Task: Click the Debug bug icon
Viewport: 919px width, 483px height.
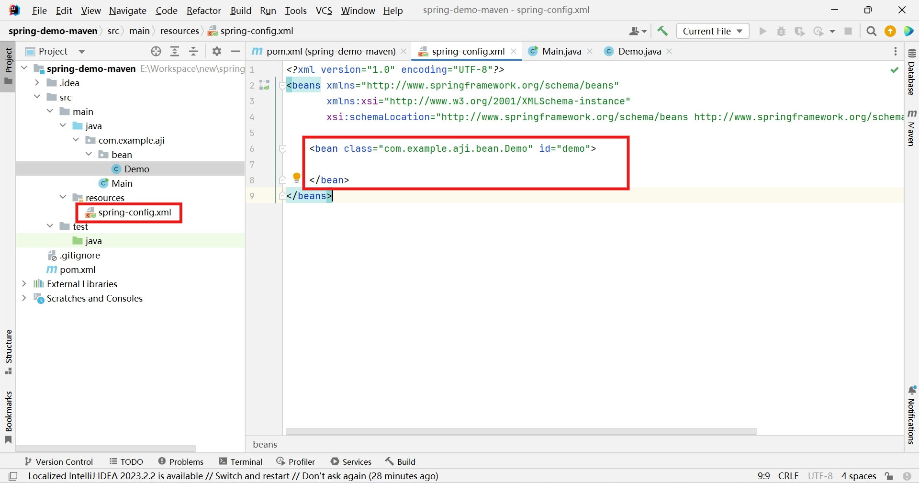Action: (x=781, y=31)
